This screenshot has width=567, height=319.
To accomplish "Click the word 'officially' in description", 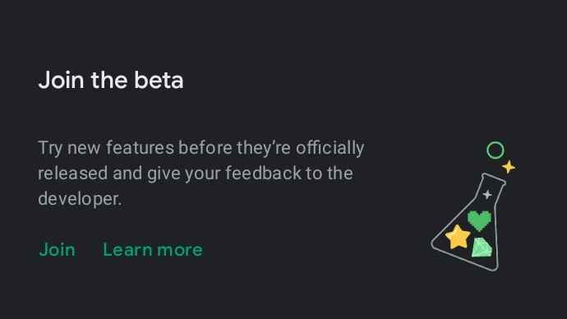I will (x=330, y=148).
